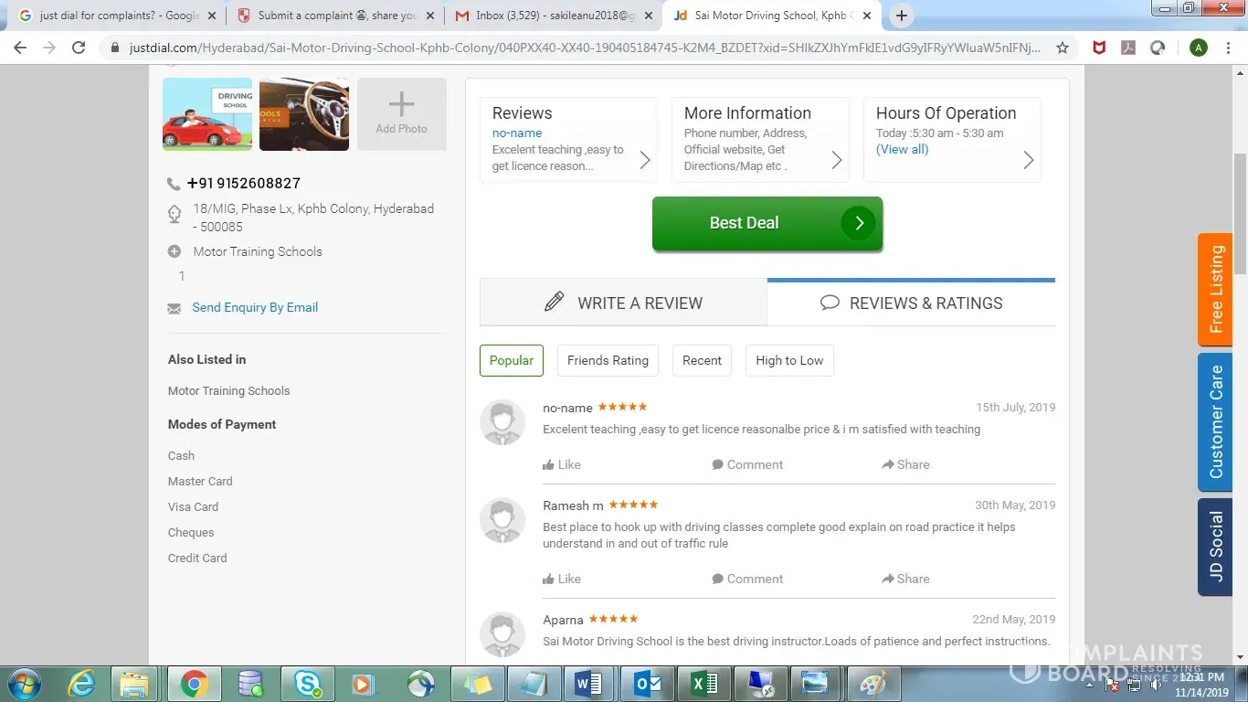The image size is (1248, 702).
Task: Open the Reviews & Ratings tab
Action: coord(911,303)
